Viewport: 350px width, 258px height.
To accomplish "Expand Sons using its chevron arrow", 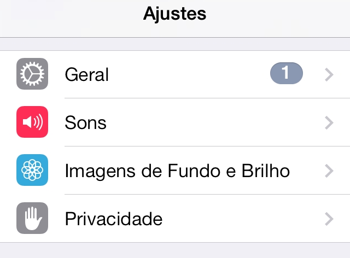I will (329, 123).
